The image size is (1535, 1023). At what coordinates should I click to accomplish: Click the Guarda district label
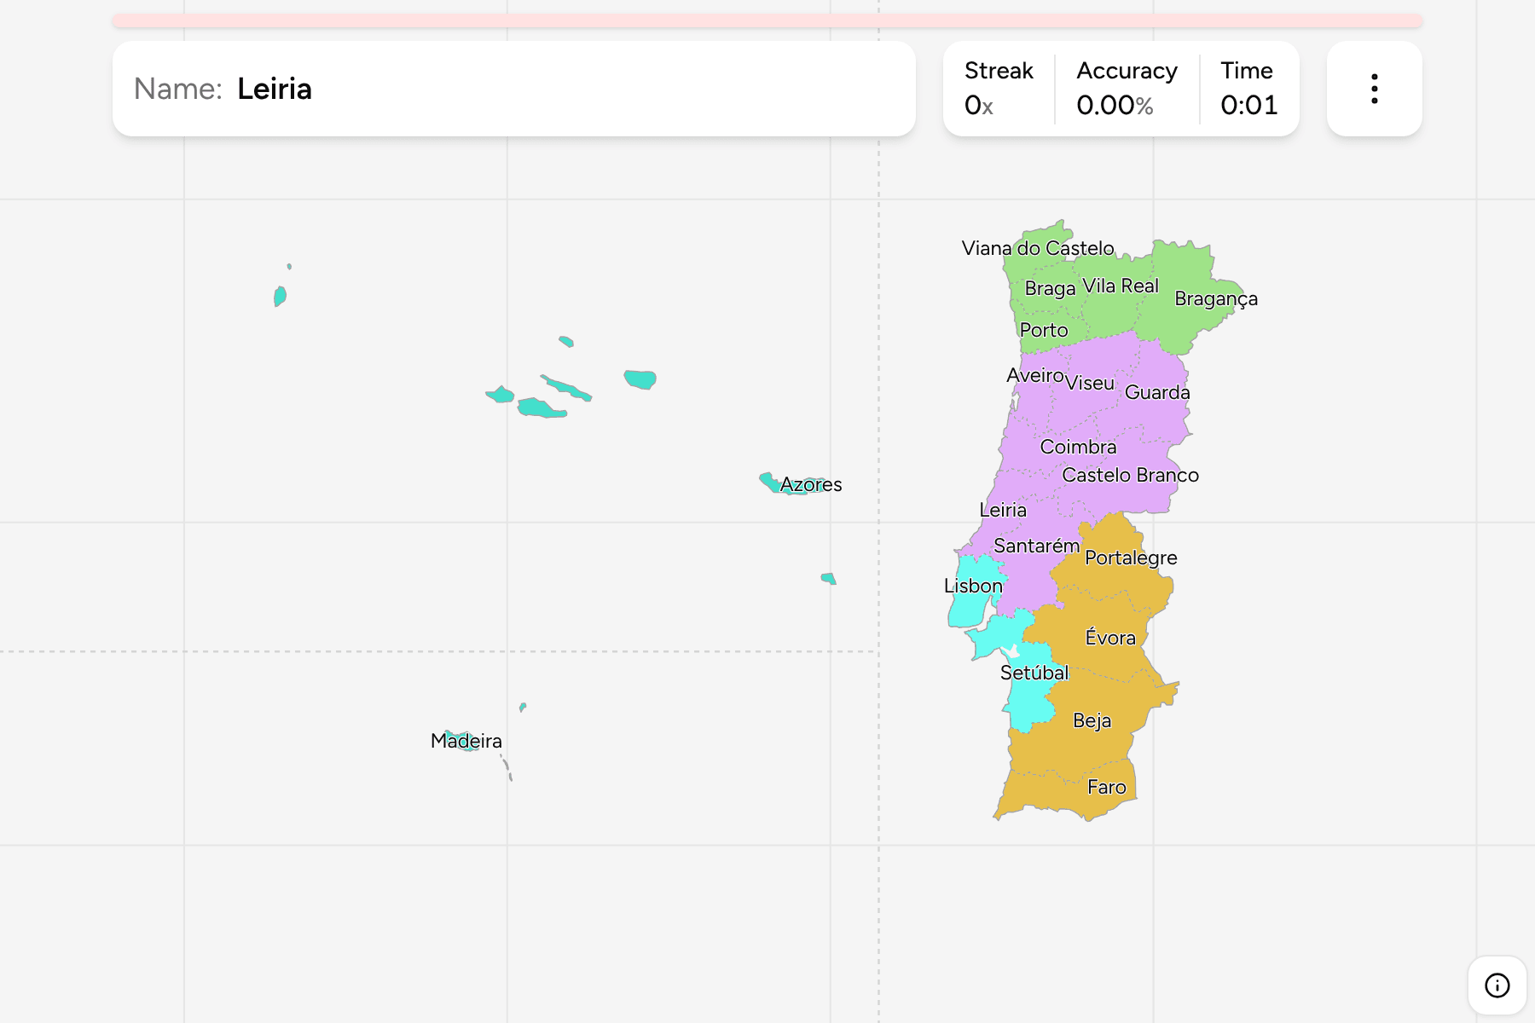1157,392
